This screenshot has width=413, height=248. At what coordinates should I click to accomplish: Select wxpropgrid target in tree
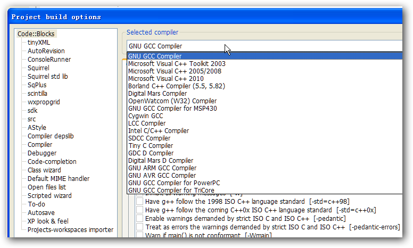click(x=44, y=102)
